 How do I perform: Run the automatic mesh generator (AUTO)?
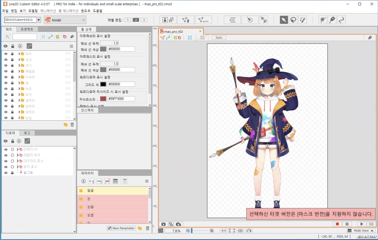click(204, 20)
